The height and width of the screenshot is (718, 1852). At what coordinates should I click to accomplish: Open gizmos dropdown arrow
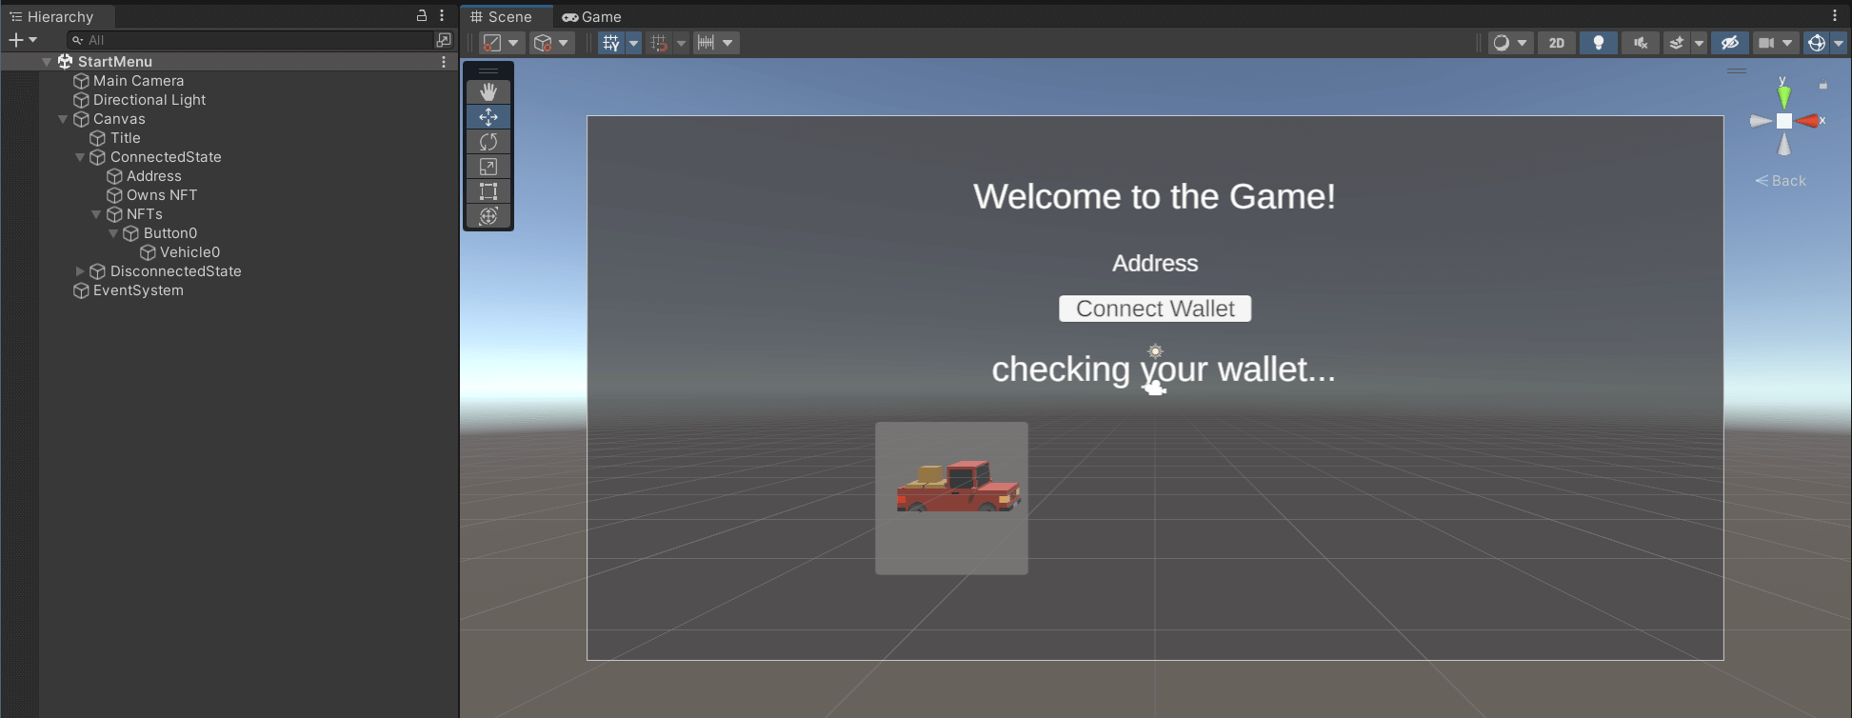[1839, 43]
